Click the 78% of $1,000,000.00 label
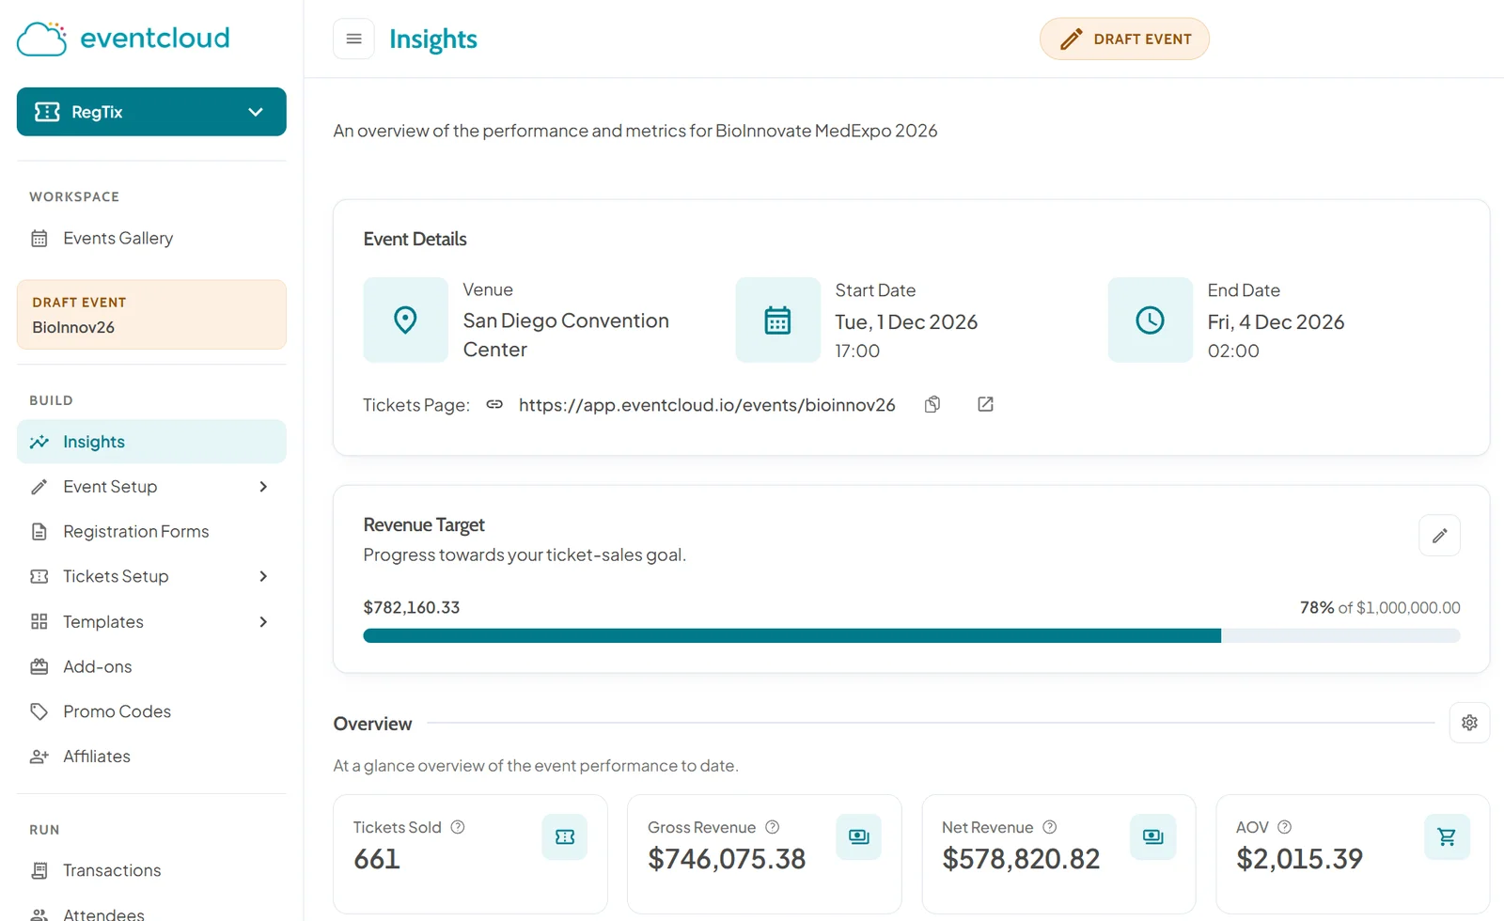The height and width of the screenshot is (921, 1504). (x=1380, y=607)
